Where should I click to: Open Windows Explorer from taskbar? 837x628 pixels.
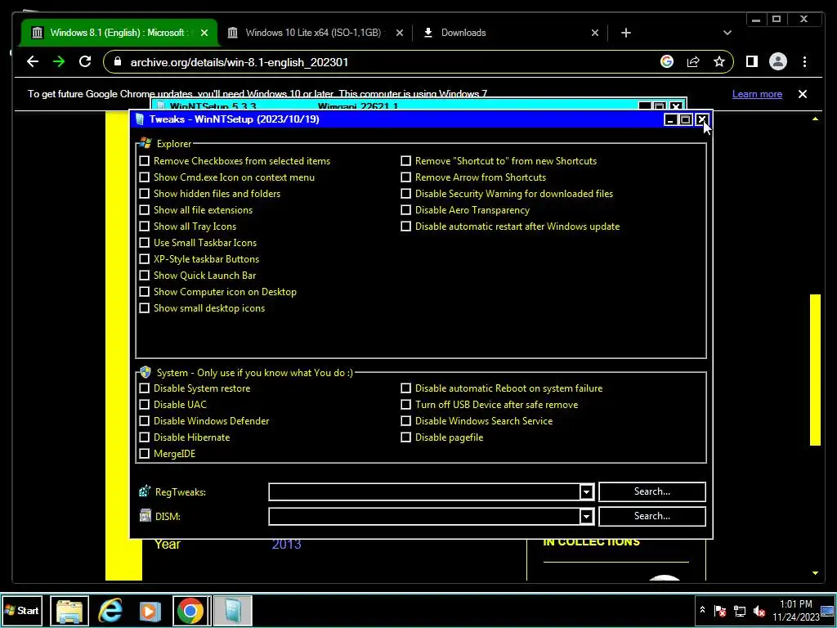point(70,611)
